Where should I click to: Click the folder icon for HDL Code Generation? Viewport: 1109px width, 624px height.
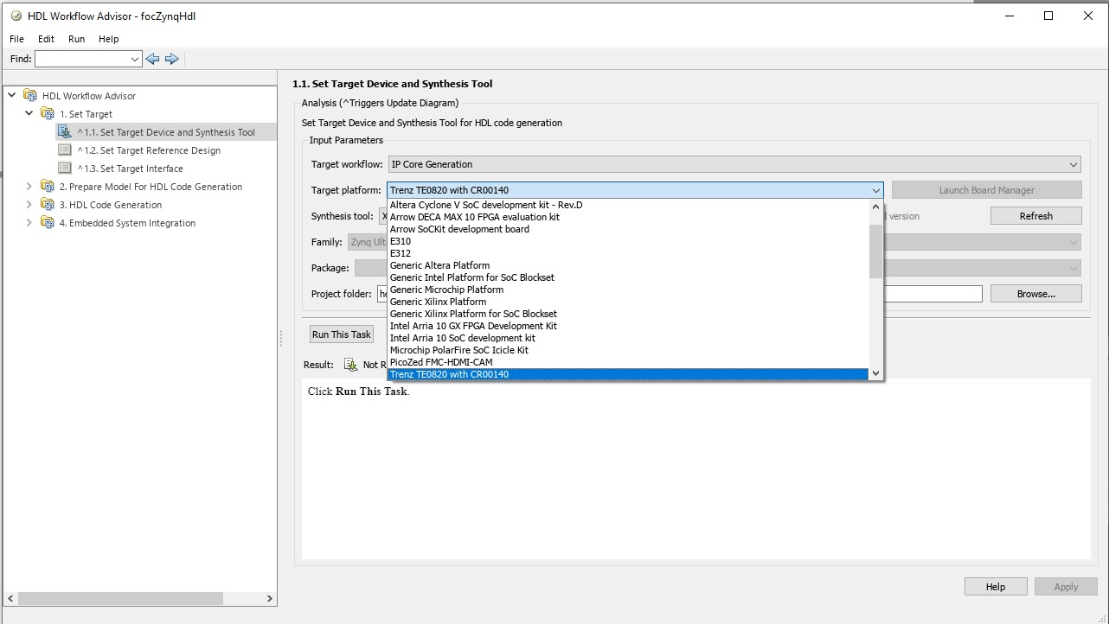(48, 205)
